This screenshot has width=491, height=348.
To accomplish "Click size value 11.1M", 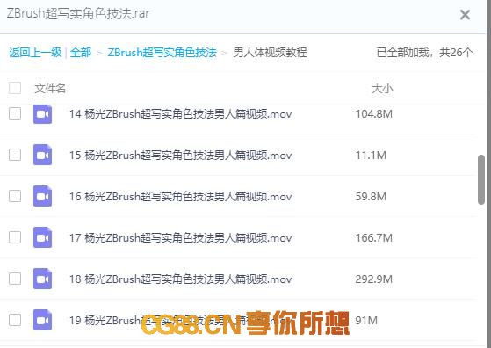I will pyautogui.click(x=371, y=155).
